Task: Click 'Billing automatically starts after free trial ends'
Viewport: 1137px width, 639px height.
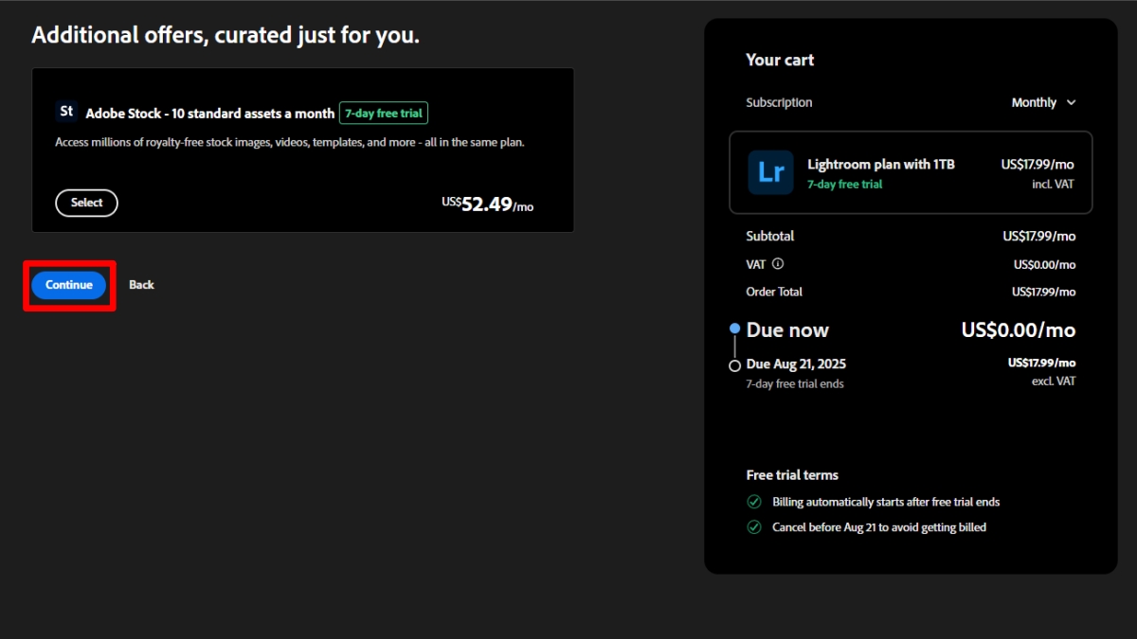Action: point(886,502)
